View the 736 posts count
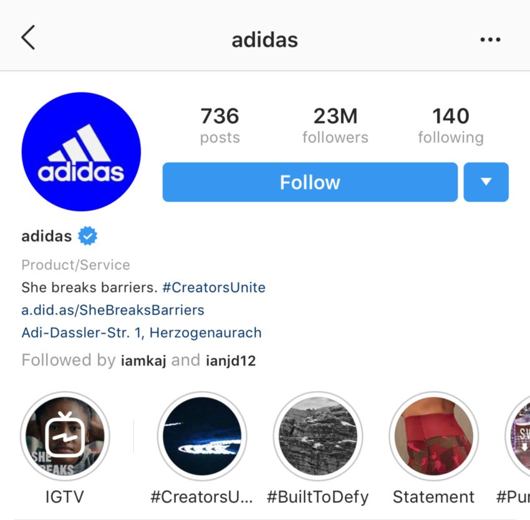Image resolution: width=530 pixels, height=520 pixels. [x=219, y=125]
